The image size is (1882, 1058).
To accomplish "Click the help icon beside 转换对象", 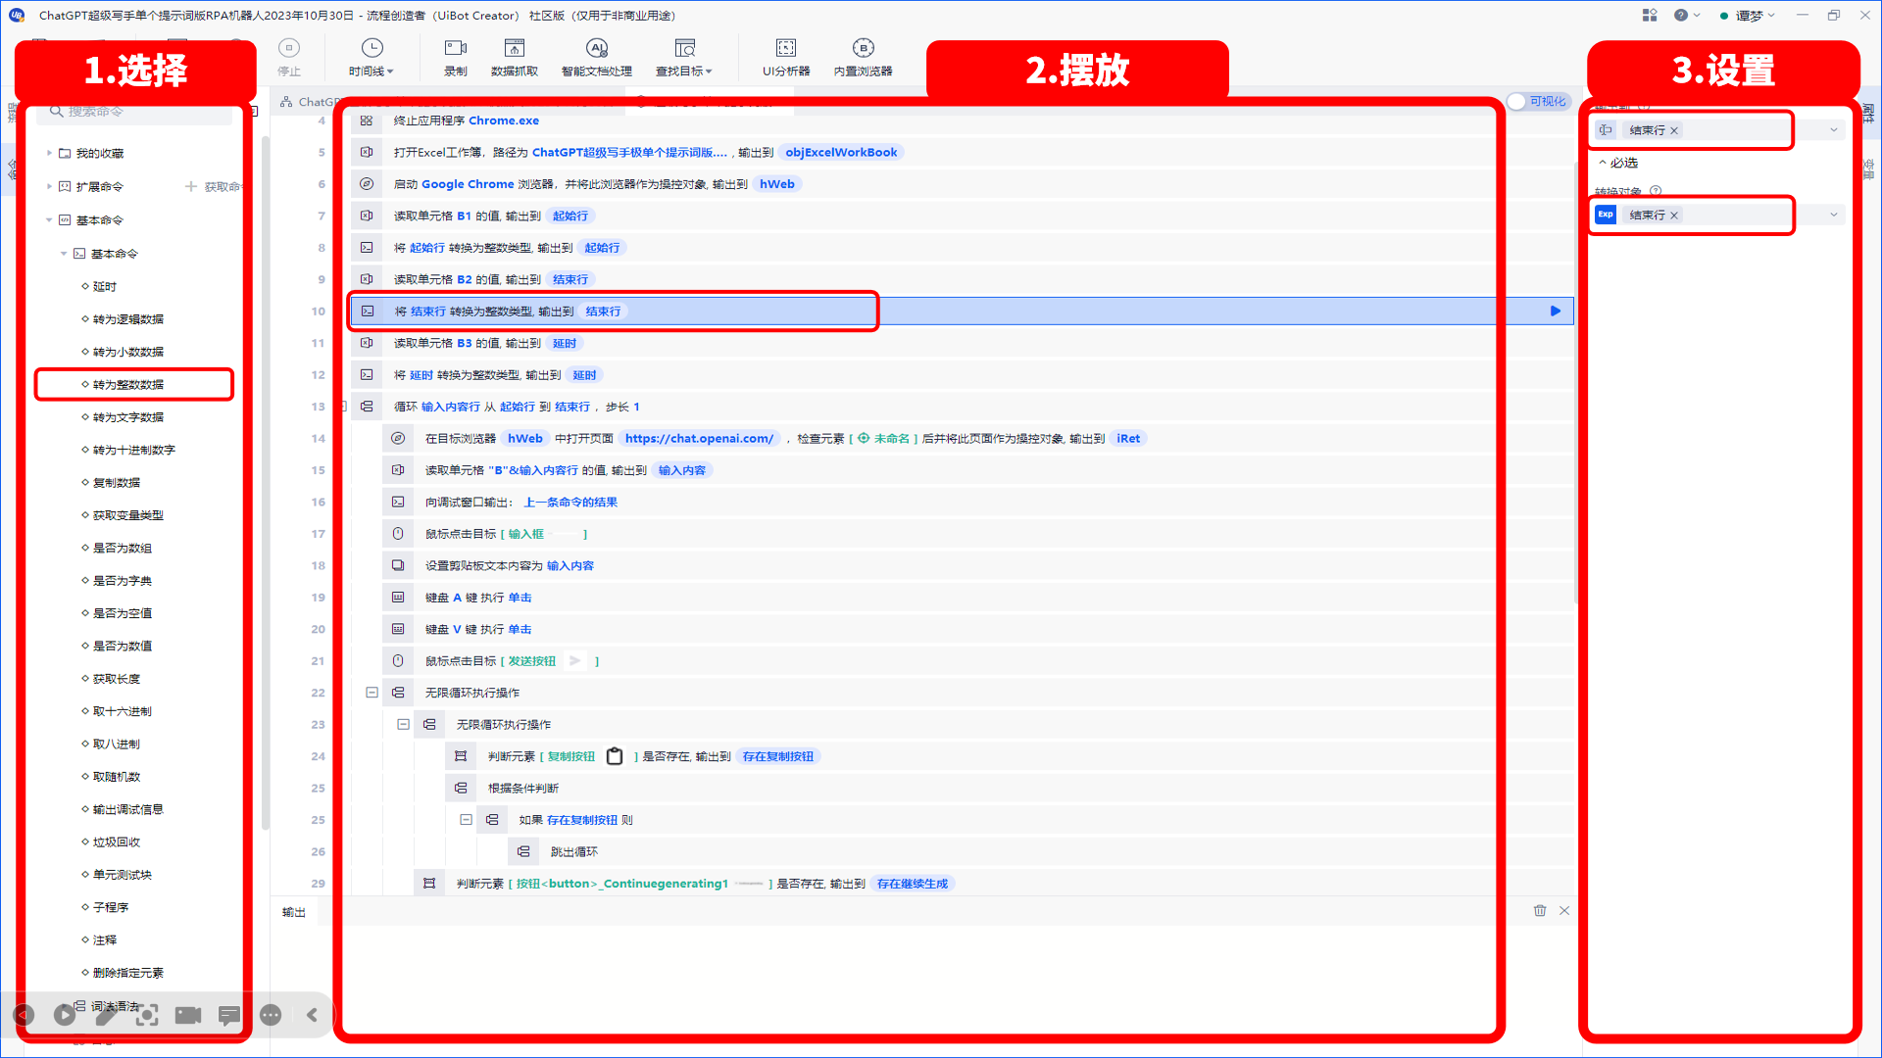I will pyautogui.click(x=1656, y=191).
